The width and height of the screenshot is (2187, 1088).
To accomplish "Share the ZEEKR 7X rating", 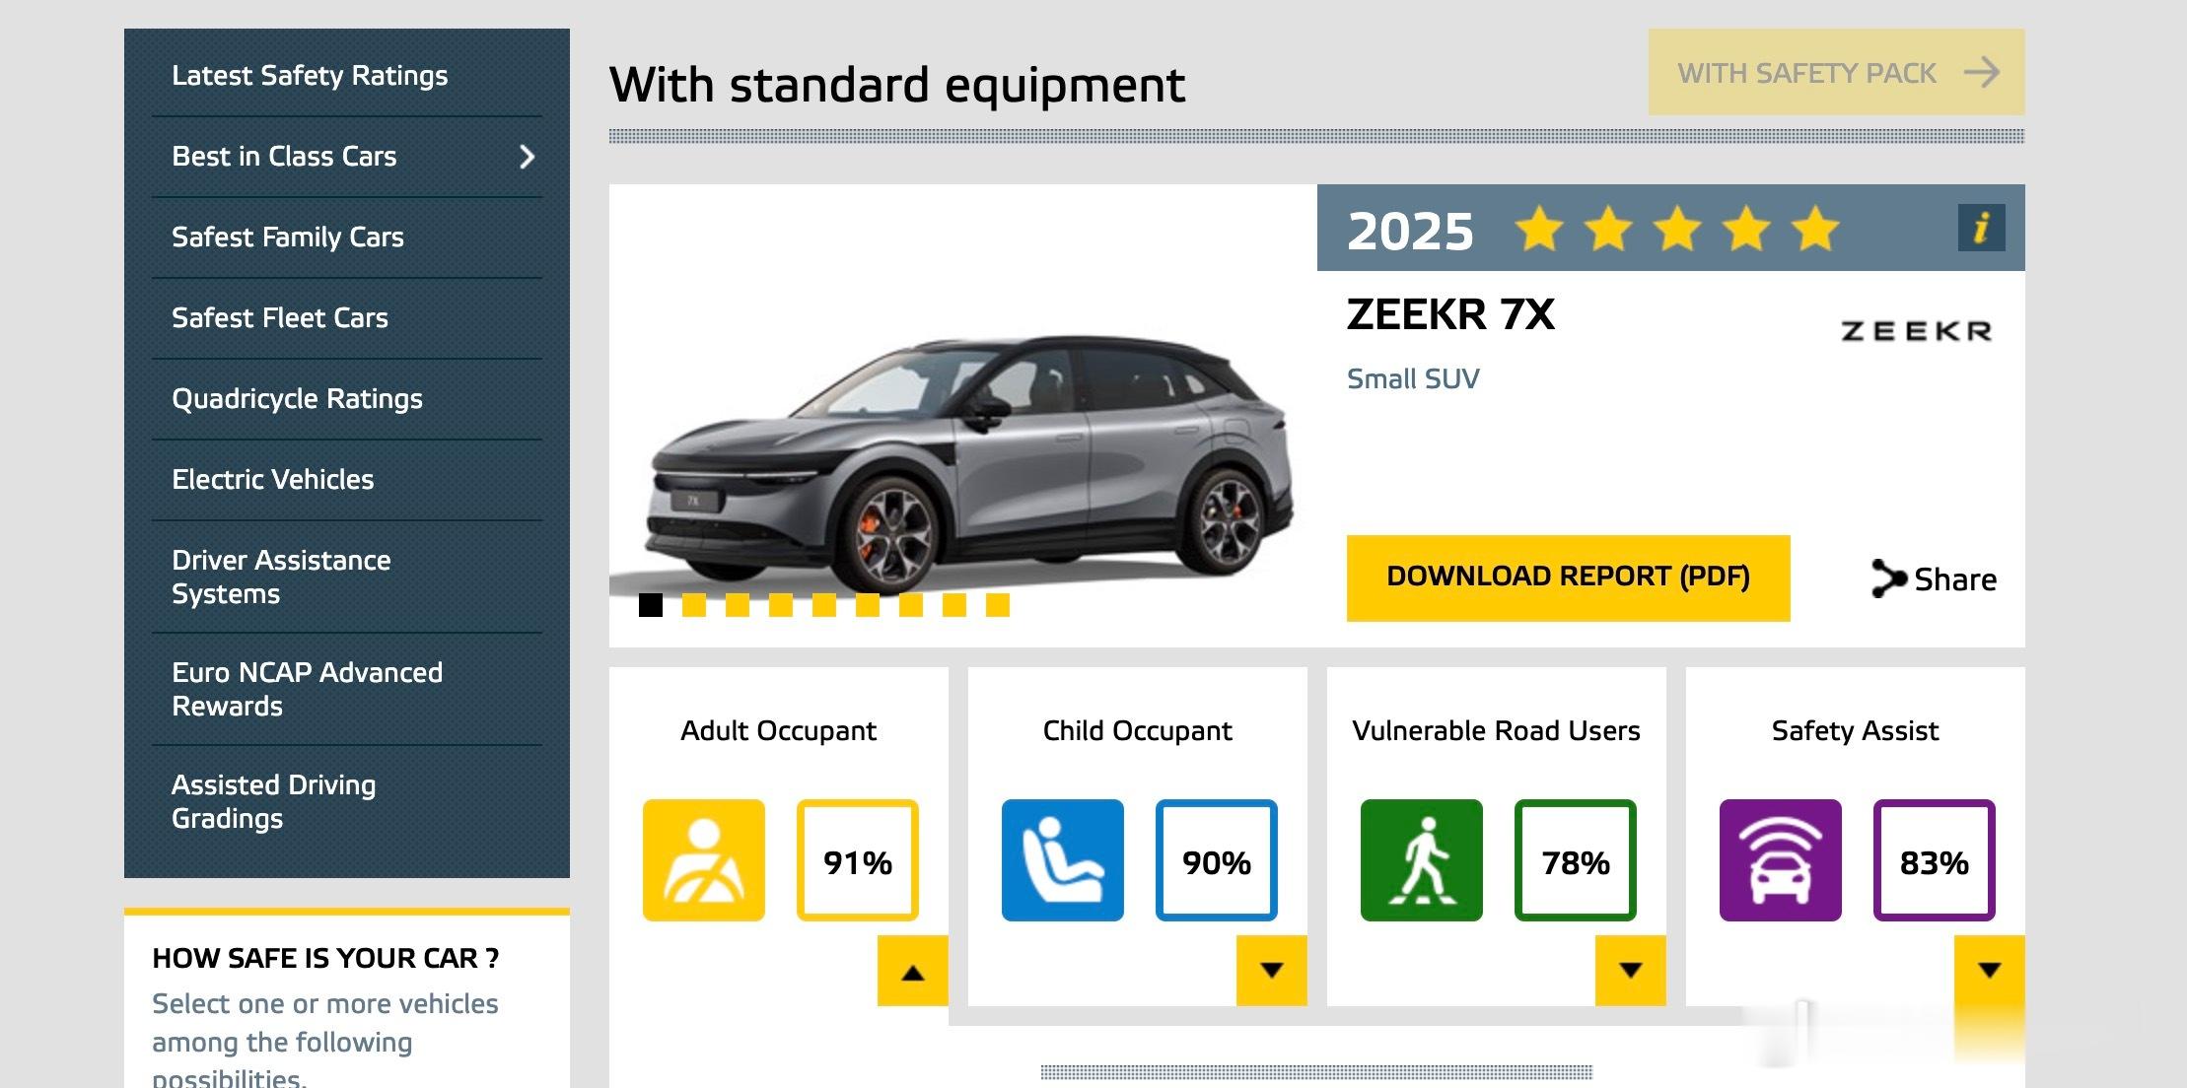I will pyautogui.click(x=1934, y=579).
